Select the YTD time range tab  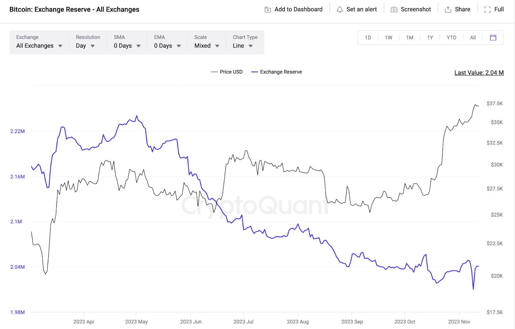[451, 38]
